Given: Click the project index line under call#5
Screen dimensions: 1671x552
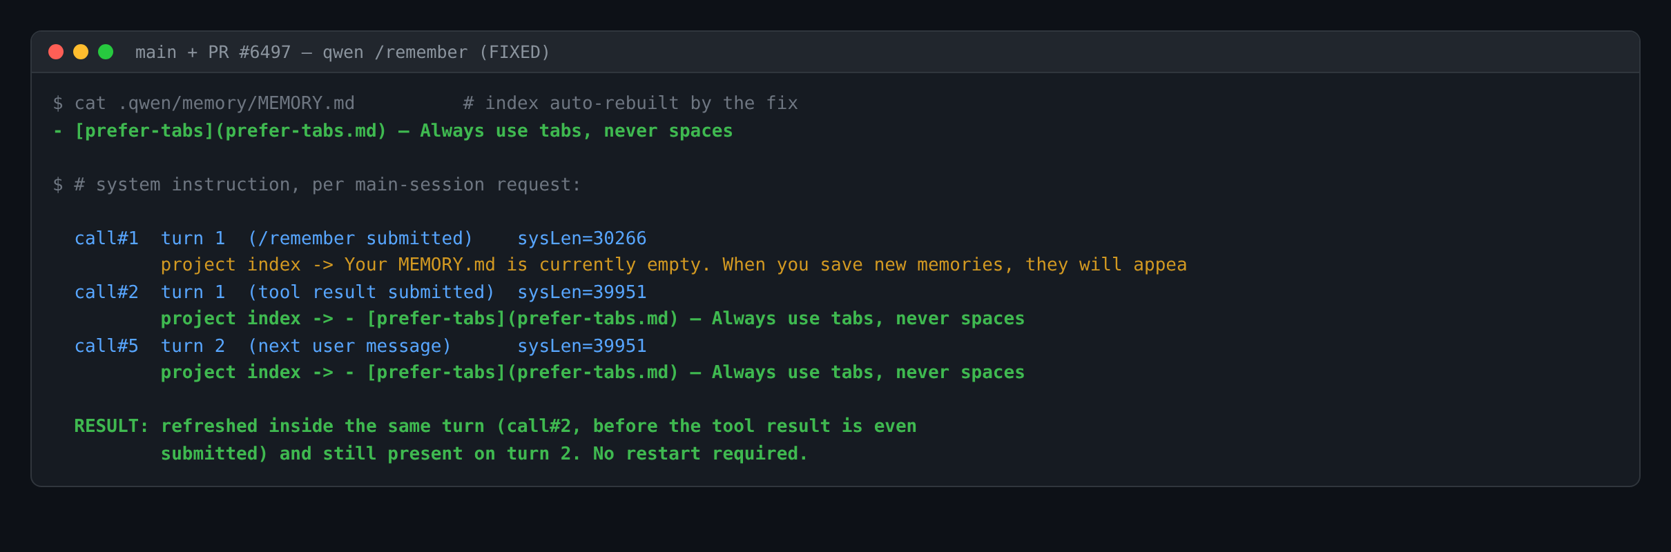Looking at the screenshot, I should pyautogui.click(x=592, y=373).
